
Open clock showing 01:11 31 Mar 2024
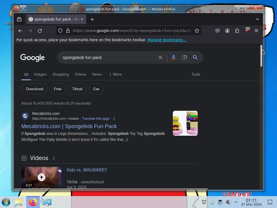(x=251, y=202)
